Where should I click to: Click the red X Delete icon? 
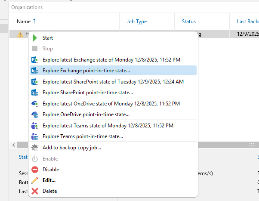(x=35, y=191)
